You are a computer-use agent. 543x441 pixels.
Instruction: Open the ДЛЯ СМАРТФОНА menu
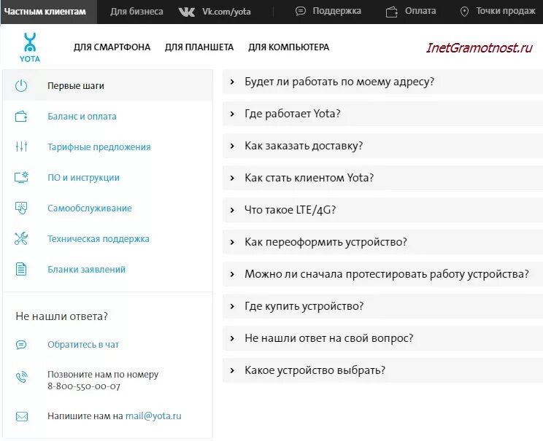tap(112, 47)
